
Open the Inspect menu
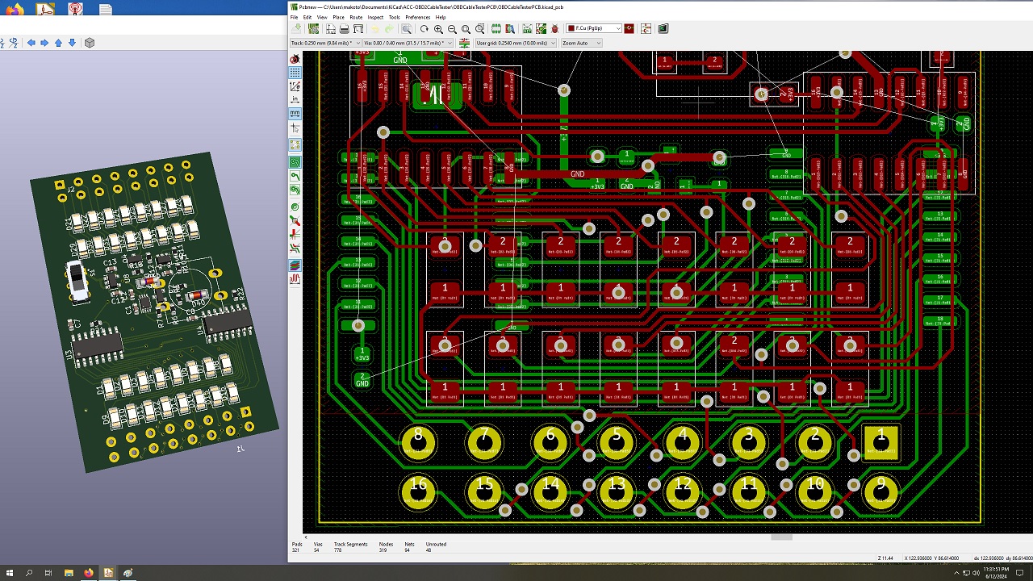375,17
